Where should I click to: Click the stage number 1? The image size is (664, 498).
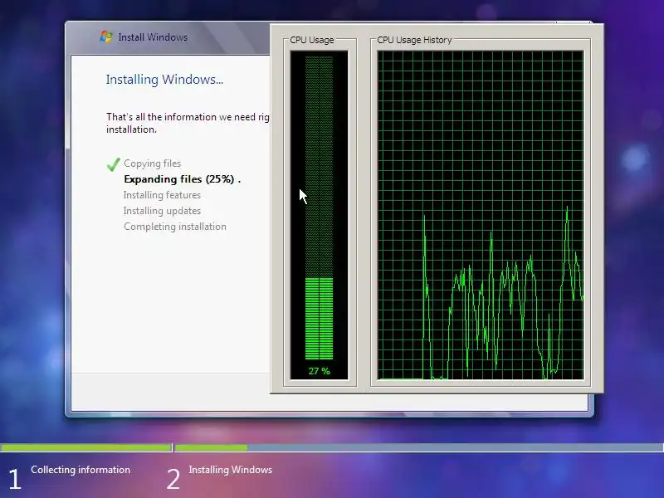pos(15,480)
